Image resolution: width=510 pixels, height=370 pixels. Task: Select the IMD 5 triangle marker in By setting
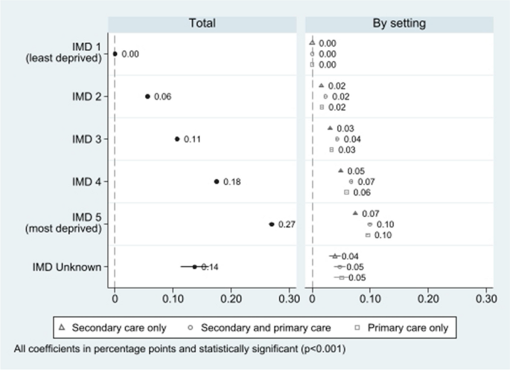point(355,213)
